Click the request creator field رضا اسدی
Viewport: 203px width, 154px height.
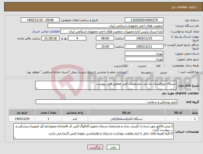pyautogui.click(x=112, y=31)
